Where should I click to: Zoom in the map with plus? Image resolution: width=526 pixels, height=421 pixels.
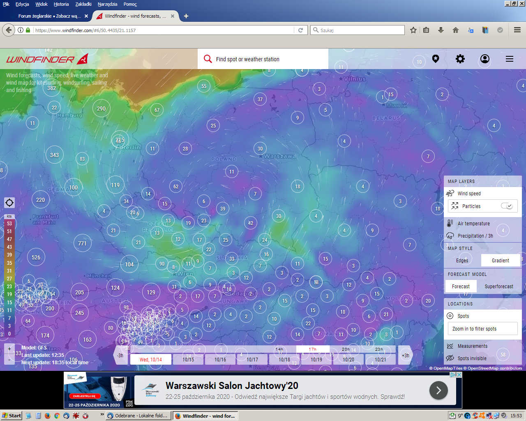click(9, 349)
